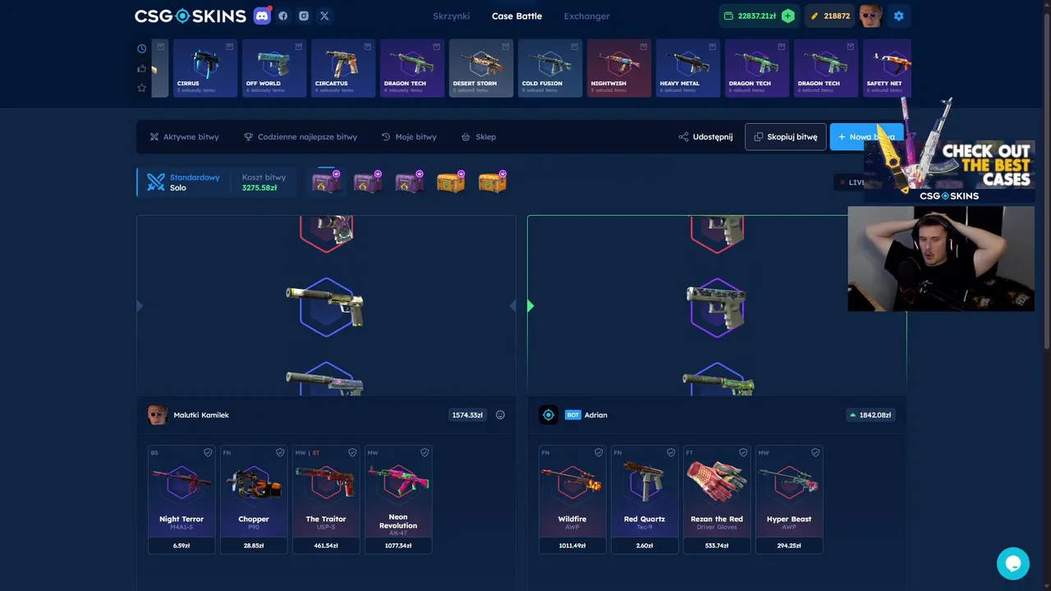Open the settings gear in header

[898, 16]
